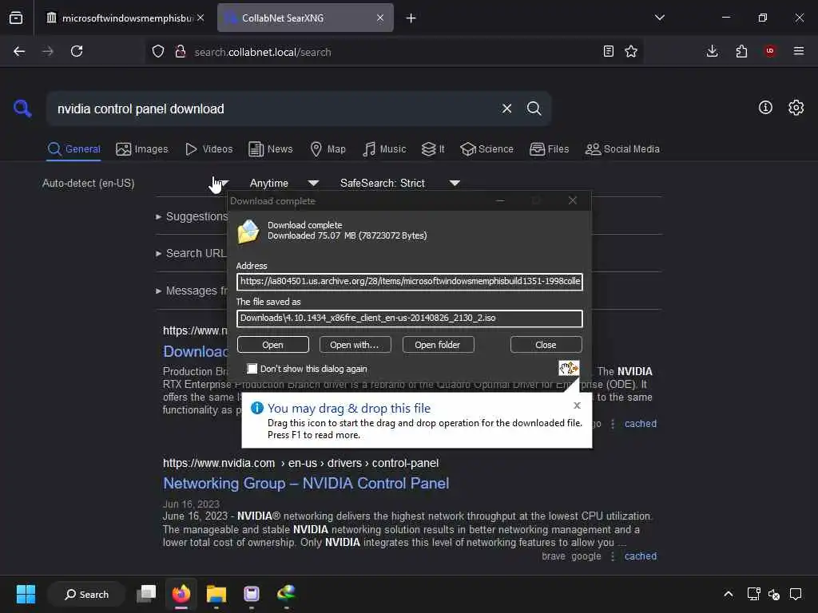Open the Firefox downloads panel
The width and height of the screenshot is (818, 613).
coord(712,51)
